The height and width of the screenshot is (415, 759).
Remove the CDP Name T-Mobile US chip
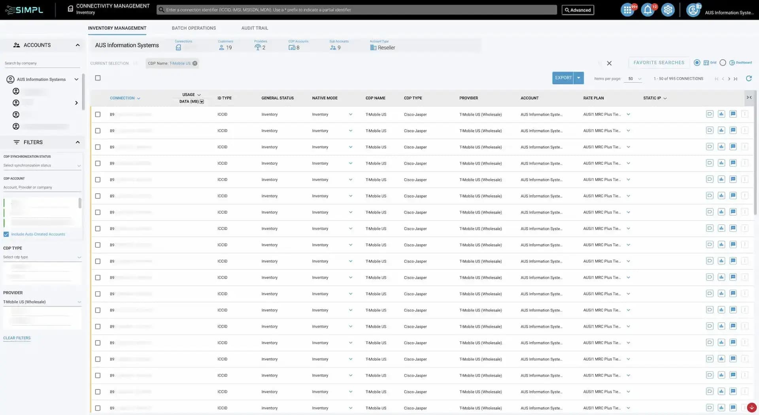195,63
